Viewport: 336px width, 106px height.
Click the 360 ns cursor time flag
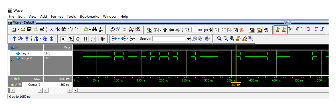(236, 85)
